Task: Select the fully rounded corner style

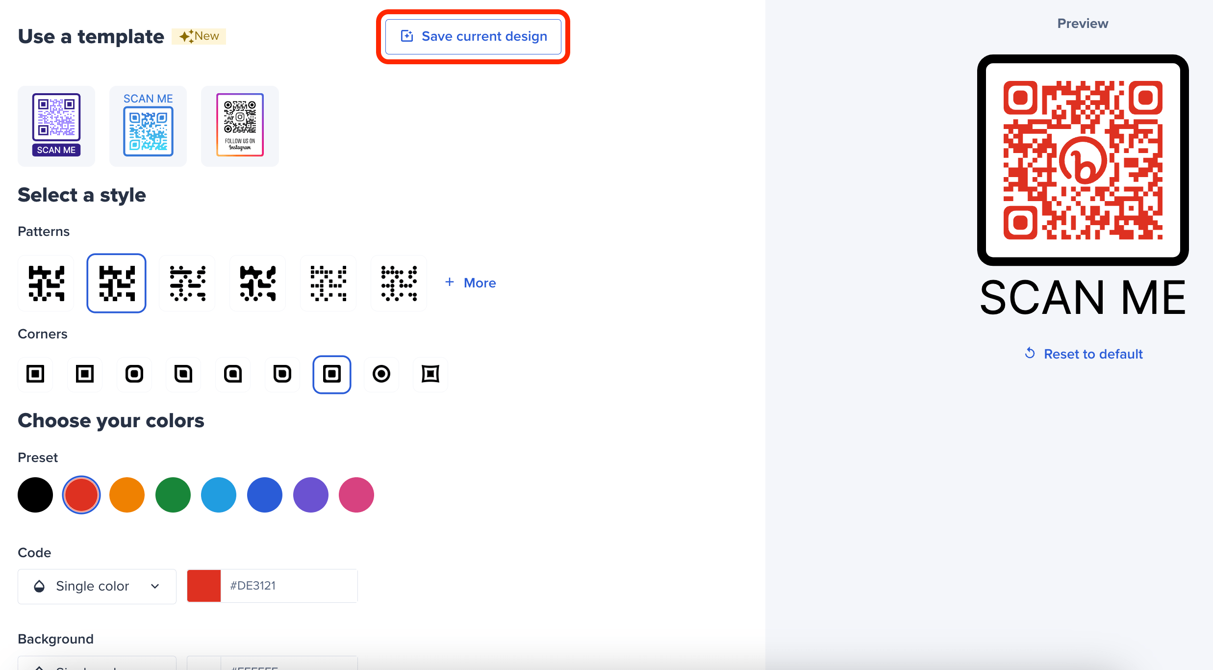Action: [x=134, y=374]
